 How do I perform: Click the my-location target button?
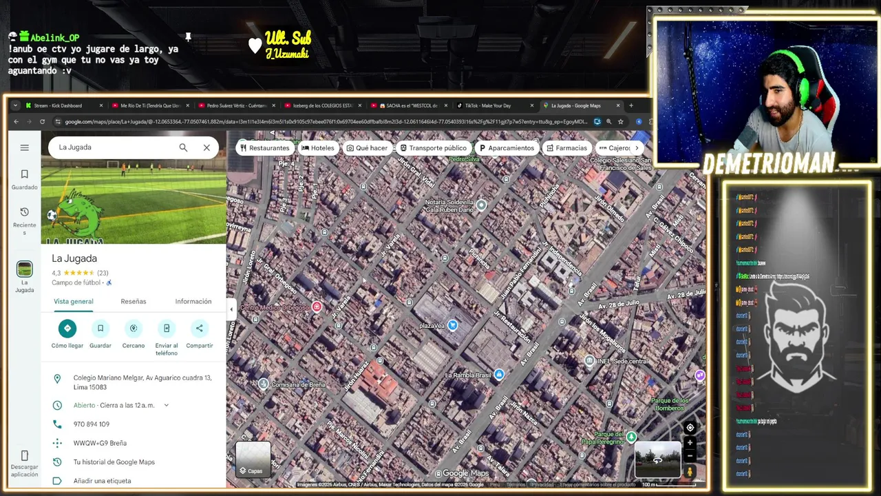tap(690, 428)
